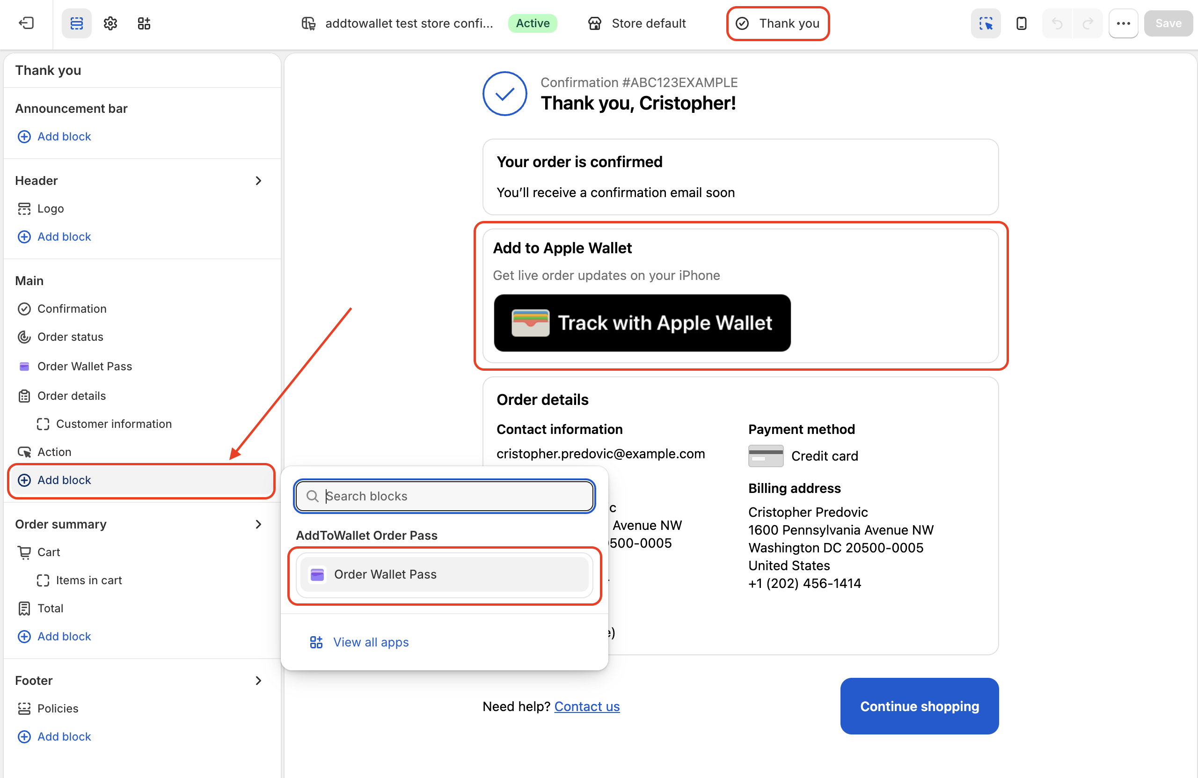Open addtowallet test store configuration selector
This screenshot has width=1198, height=778.
[x=398, y=23]
